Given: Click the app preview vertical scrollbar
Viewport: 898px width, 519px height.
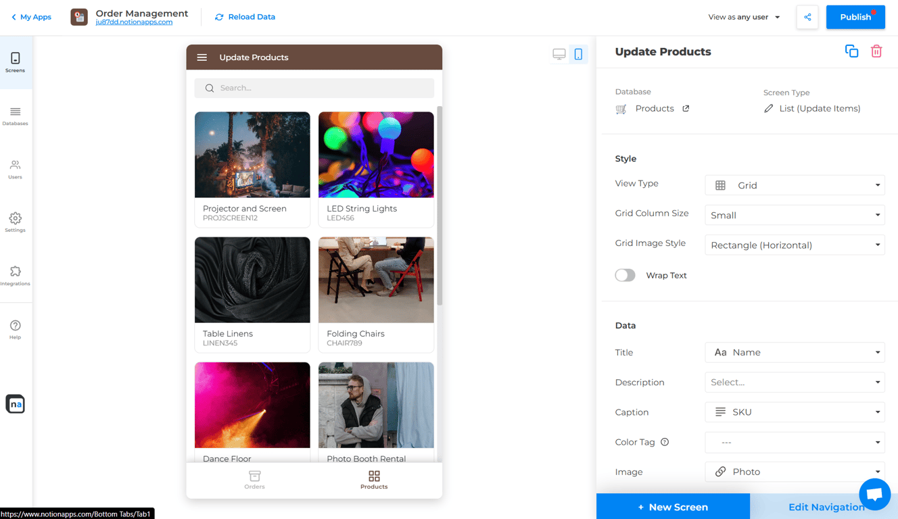Looking at the screenshot, I should click(x=440, y=205).
